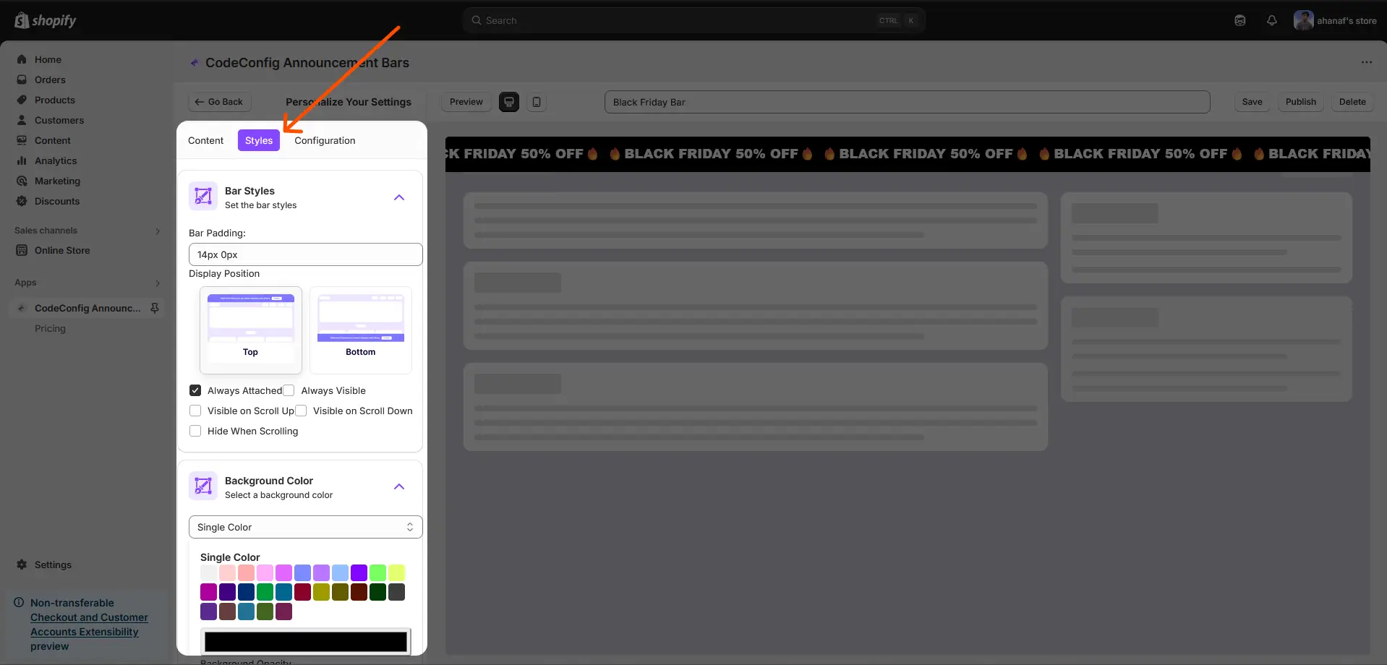This screenshot has width=1387, height=665.
Task: Open the Discounts badge icon
Action: point(22,201)
